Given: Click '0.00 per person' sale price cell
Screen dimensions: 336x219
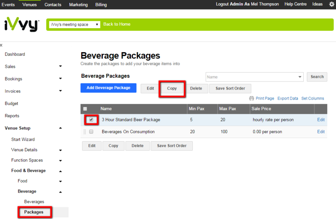Looking at the screenshot, I should click(267, 132).
